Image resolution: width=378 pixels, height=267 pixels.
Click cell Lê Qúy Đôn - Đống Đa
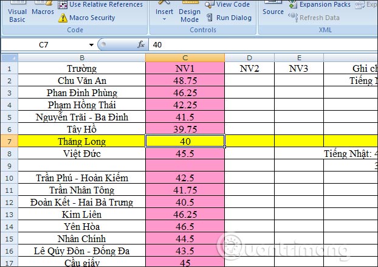coord(82,251)
